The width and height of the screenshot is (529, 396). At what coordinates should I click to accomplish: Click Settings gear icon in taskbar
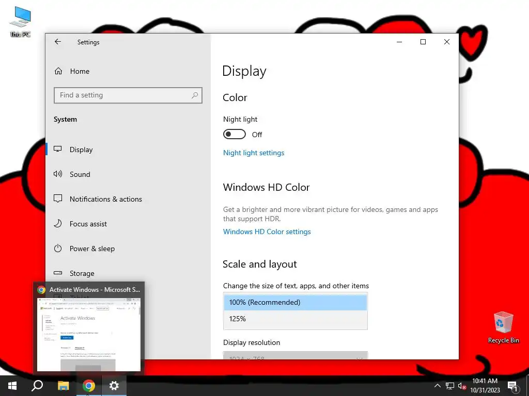(114, 386)
